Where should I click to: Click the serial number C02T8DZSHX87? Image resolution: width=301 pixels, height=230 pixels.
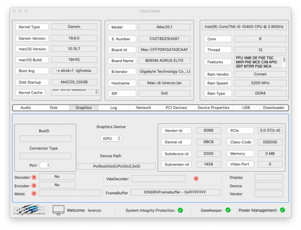164,39
